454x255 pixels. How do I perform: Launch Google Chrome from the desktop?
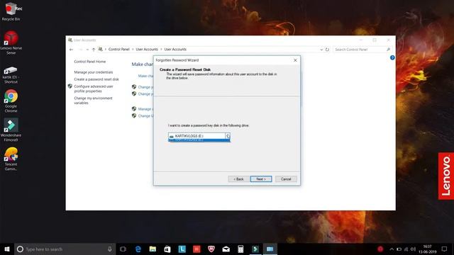pyautogui.click(x=11, y=101)
